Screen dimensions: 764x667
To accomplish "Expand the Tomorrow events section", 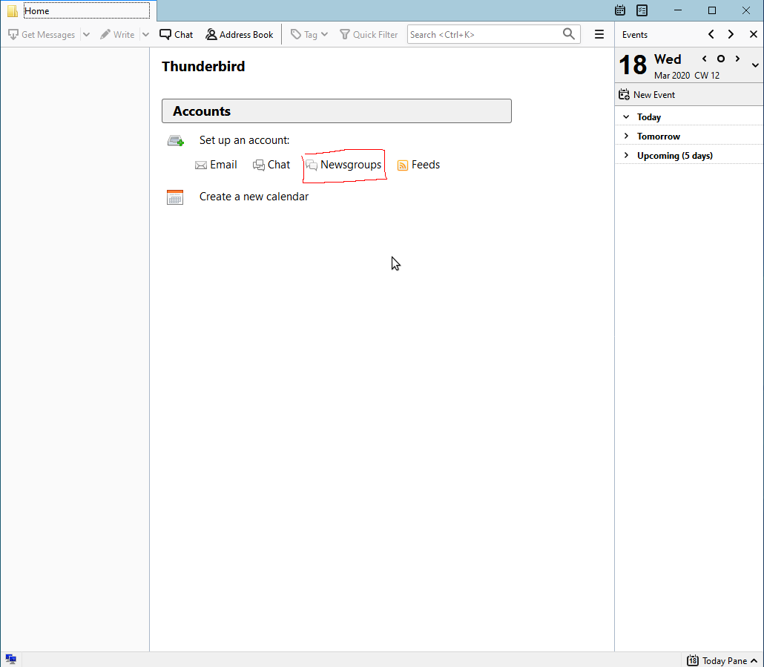I will (x=626, y=137).
